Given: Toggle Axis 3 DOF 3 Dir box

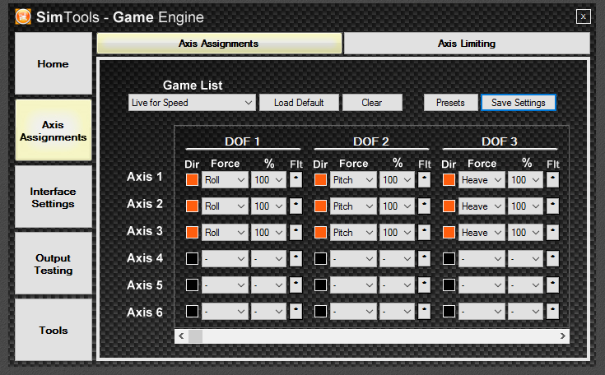Looking at the screenshot, I should click(x=449, y=233).
